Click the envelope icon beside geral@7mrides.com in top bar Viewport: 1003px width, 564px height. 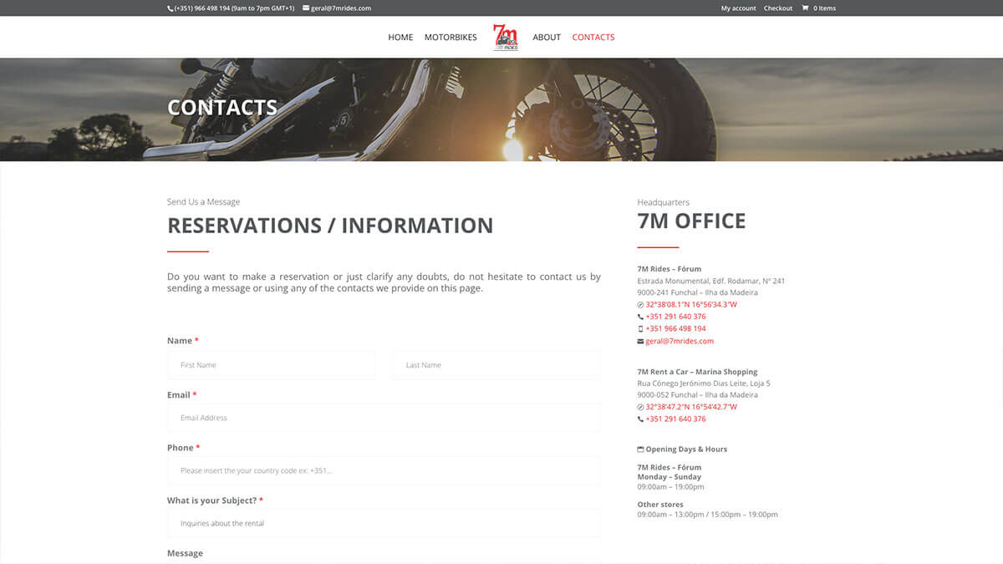pos(306,8)
